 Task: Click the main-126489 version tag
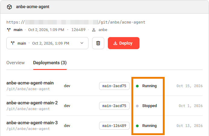[114, 126]
